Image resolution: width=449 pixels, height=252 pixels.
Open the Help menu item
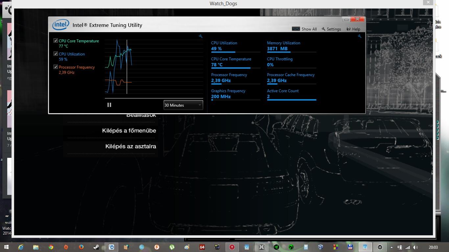pyautogui.click(x=353, y=29)
